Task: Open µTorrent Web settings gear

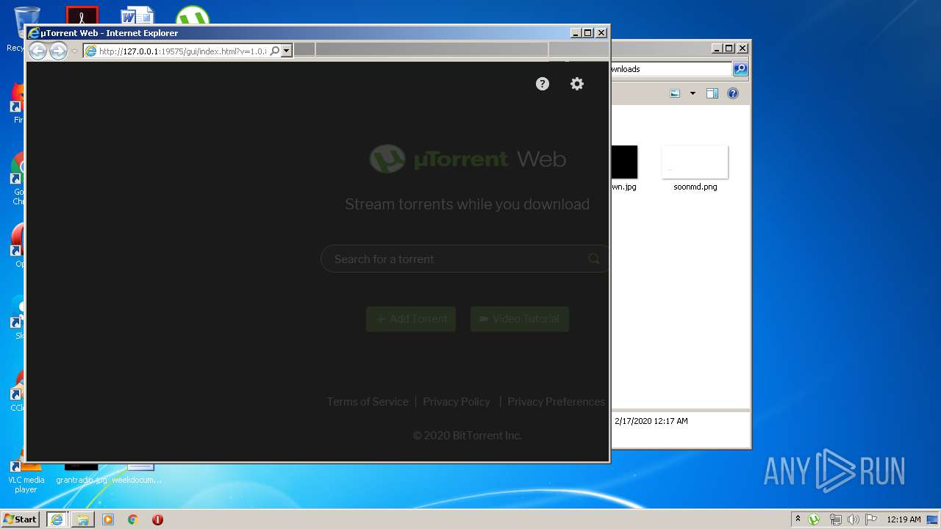Action: pos(577,84)
